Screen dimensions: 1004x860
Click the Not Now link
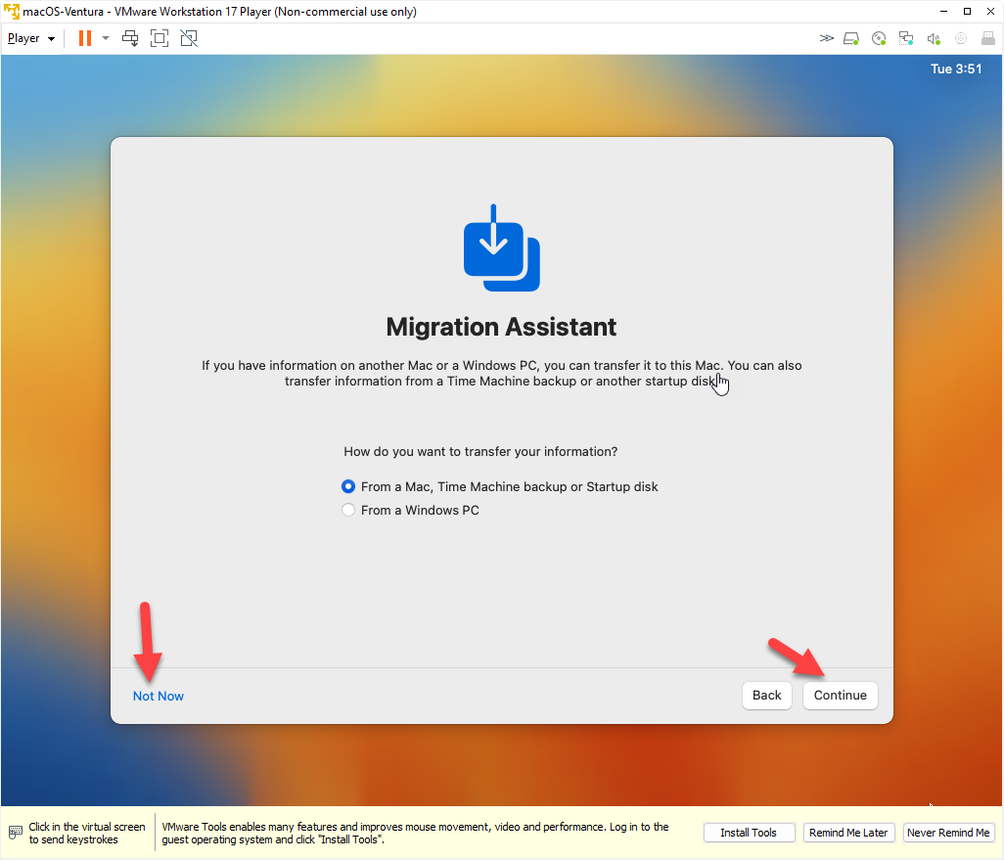[159, 696]
